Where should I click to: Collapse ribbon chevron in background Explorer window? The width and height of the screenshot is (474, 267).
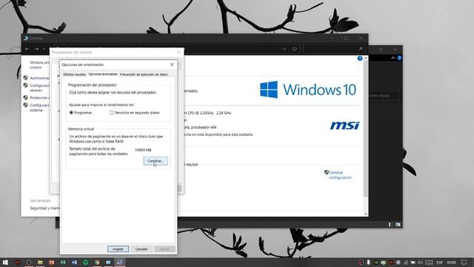point(393,58)
